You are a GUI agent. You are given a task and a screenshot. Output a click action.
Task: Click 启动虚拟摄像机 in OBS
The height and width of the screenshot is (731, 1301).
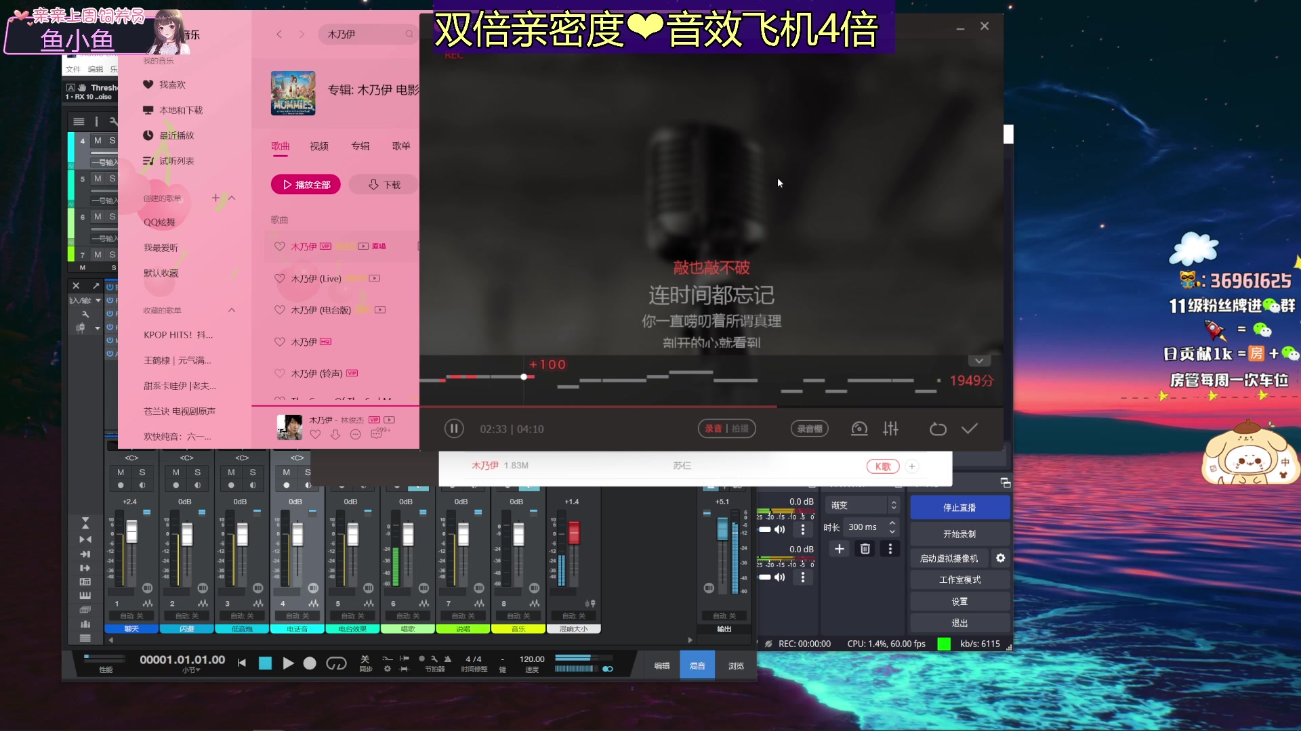coord(949,558)
